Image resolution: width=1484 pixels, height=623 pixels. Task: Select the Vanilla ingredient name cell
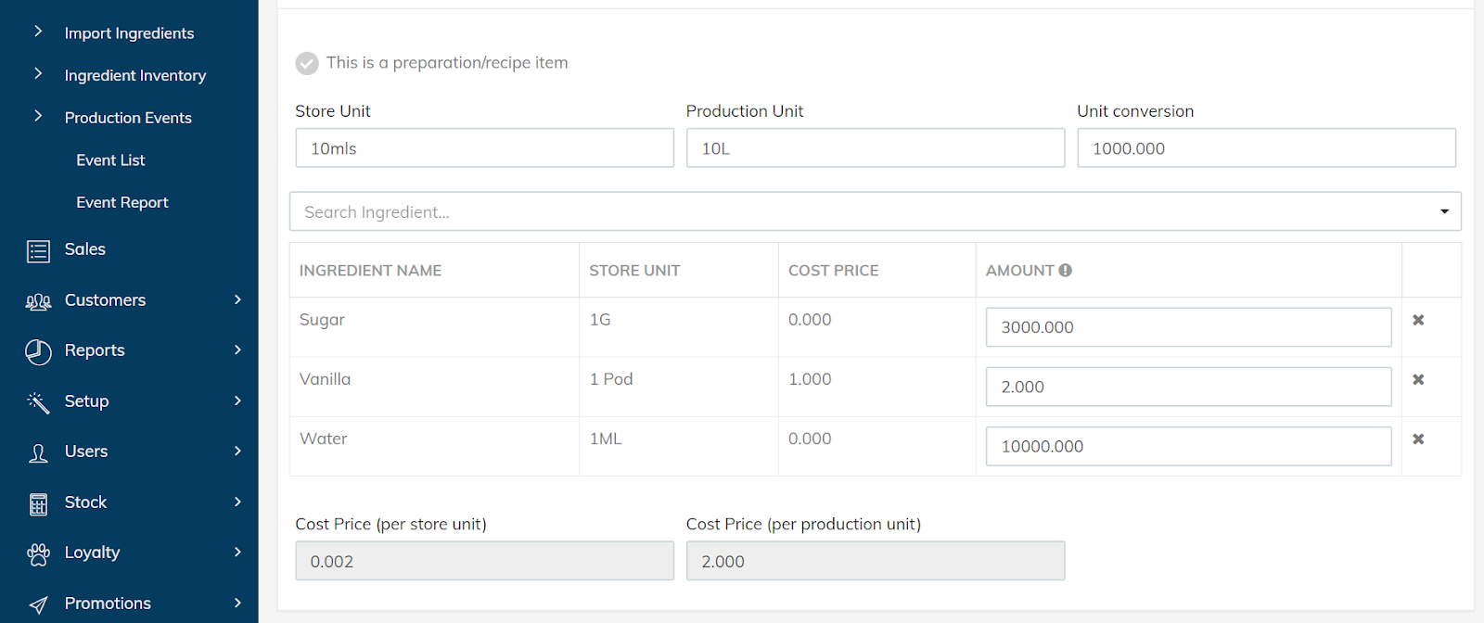tap(434, 387)
